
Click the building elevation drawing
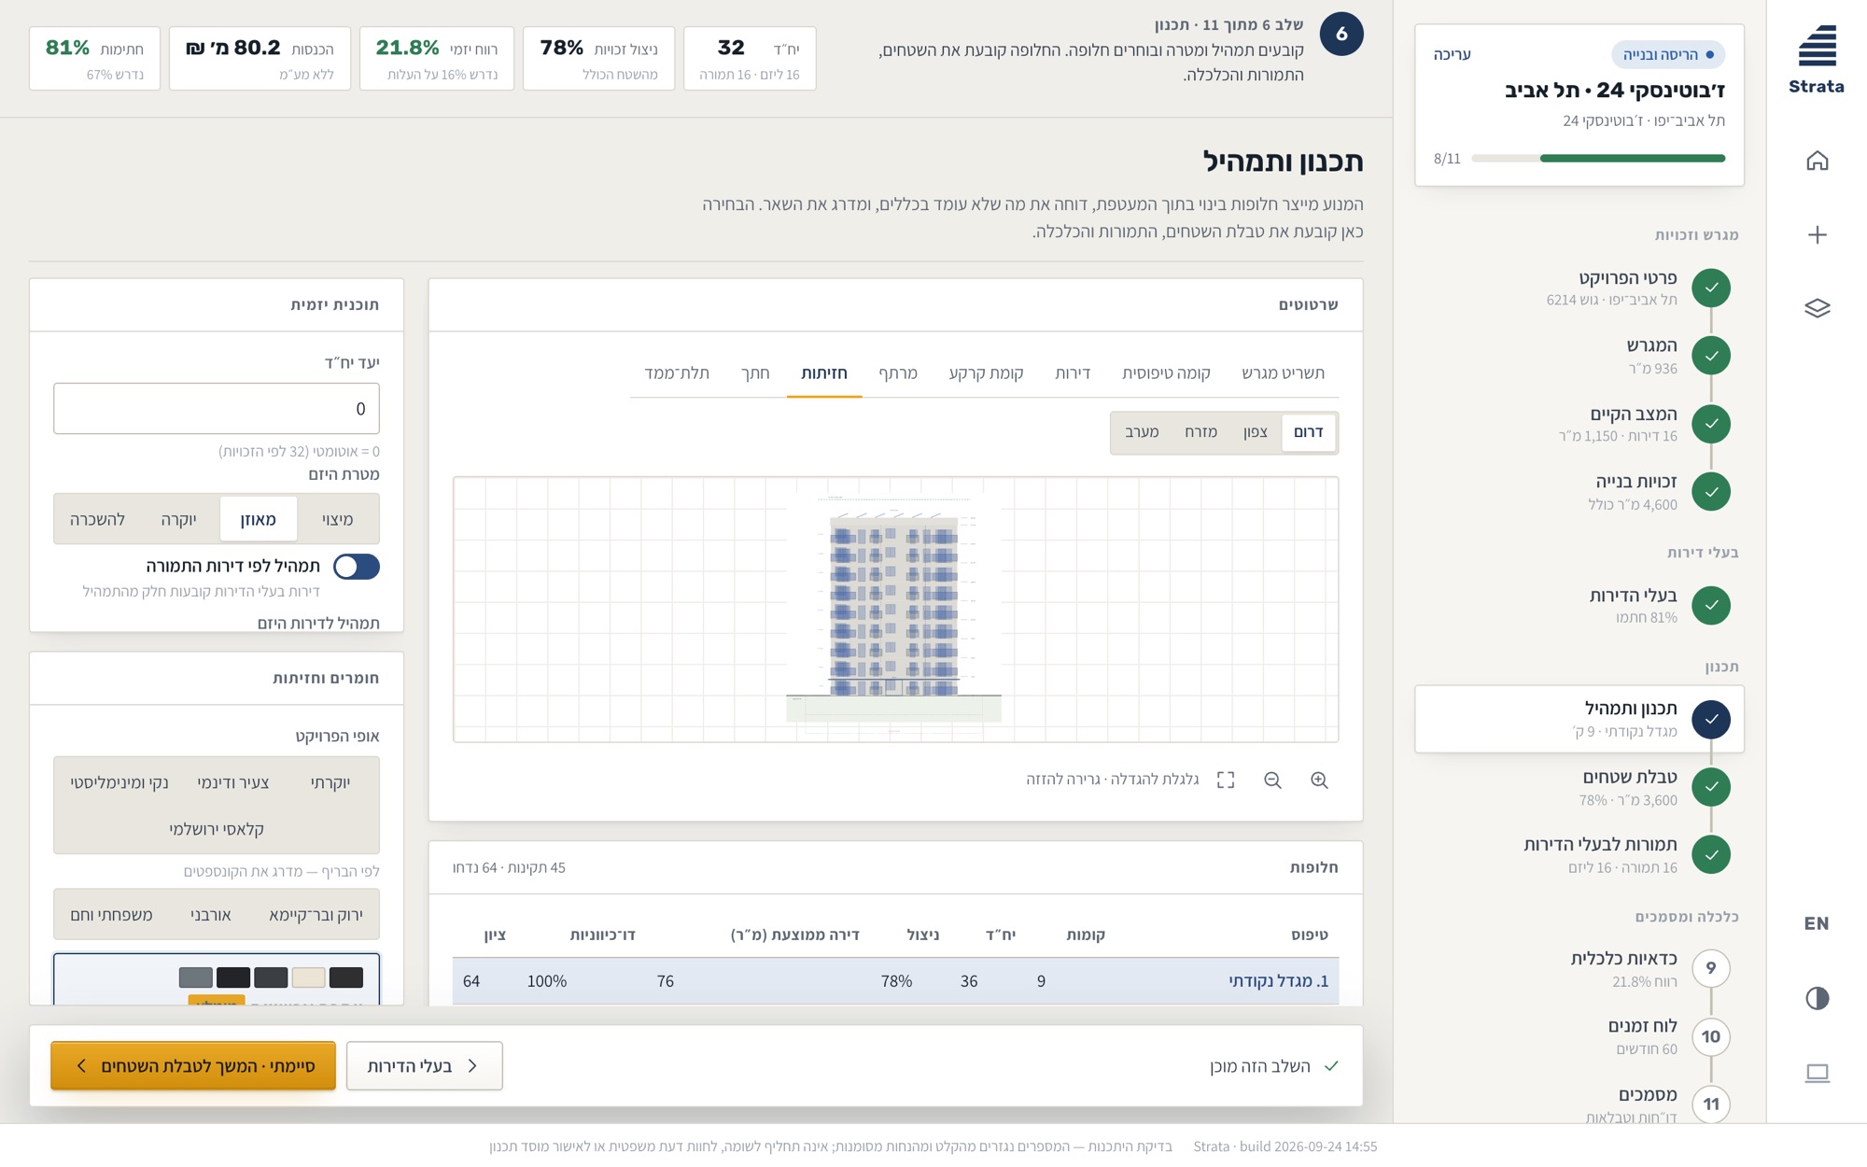point(893,608)
